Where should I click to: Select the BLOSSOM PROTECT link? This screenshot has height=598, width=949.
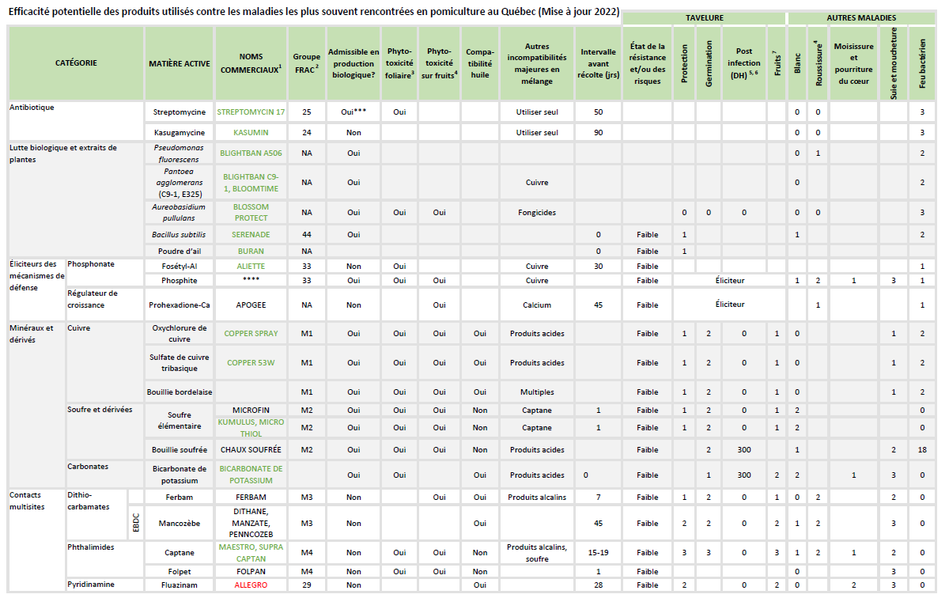click(251, 212)
